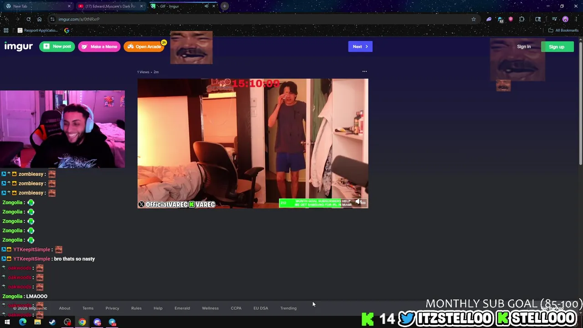Click the Open Arcade button

pos(144,46)
